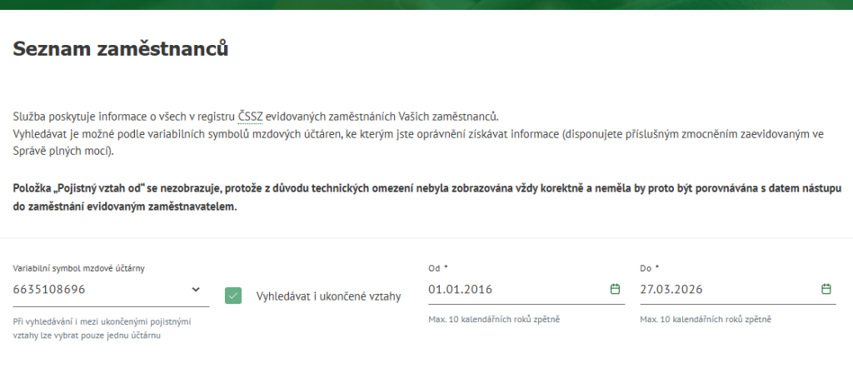Click the 'Seznam zaměstnanců' page heading
This screenshot has height=368, width=853.
(121, 50)
